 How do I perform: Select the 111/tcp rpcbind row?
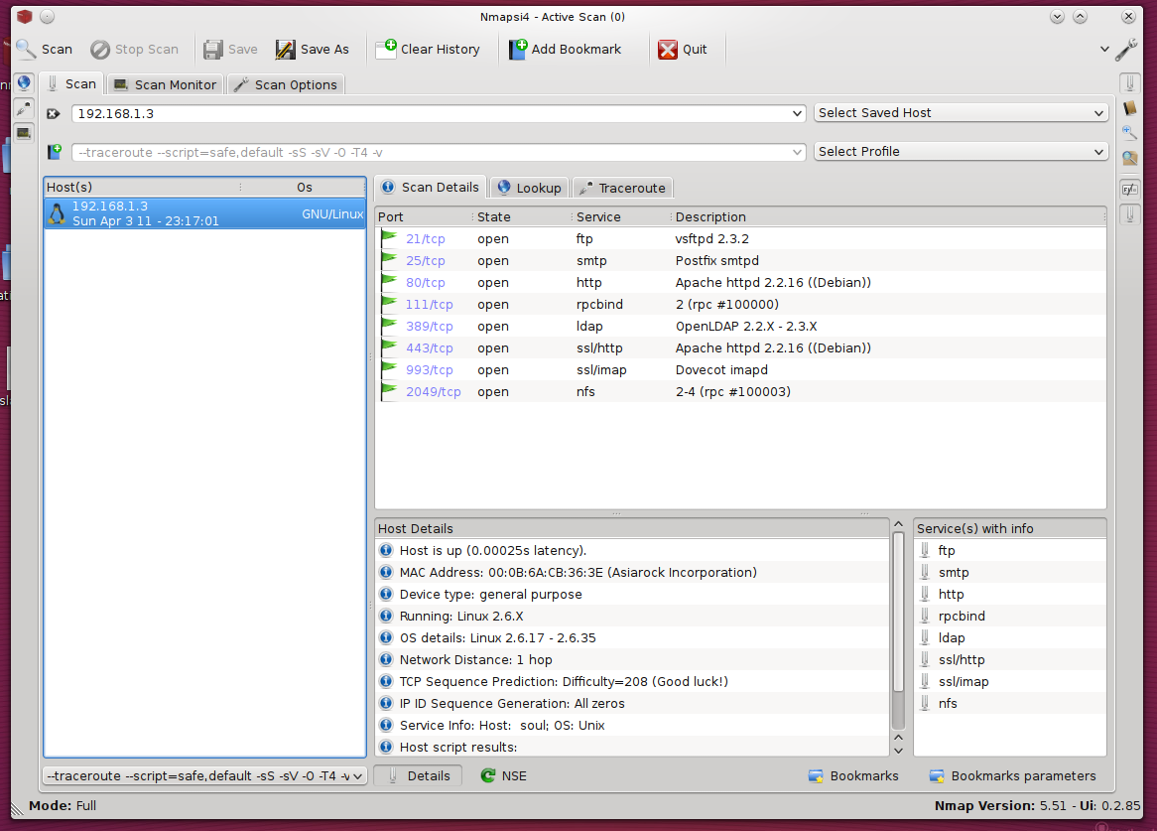coord(740,304)
